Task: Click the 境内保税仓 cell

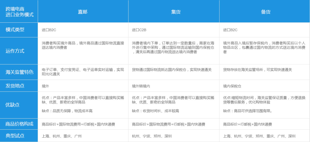Action: [x=232, y=86]
